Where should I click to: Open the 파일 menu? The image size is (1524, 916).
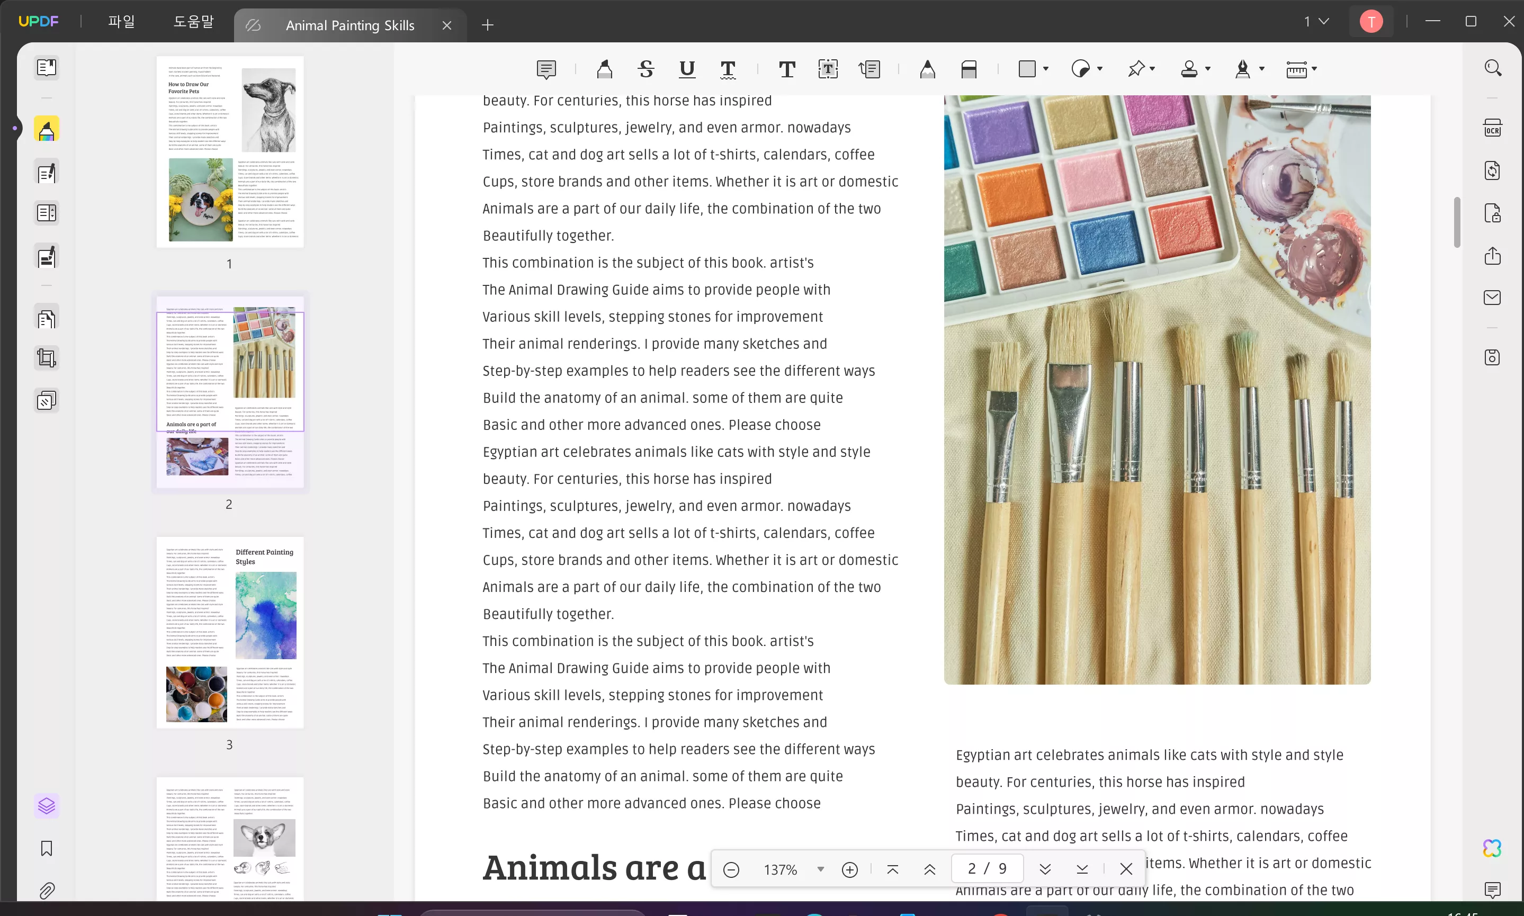click(121, 22)
